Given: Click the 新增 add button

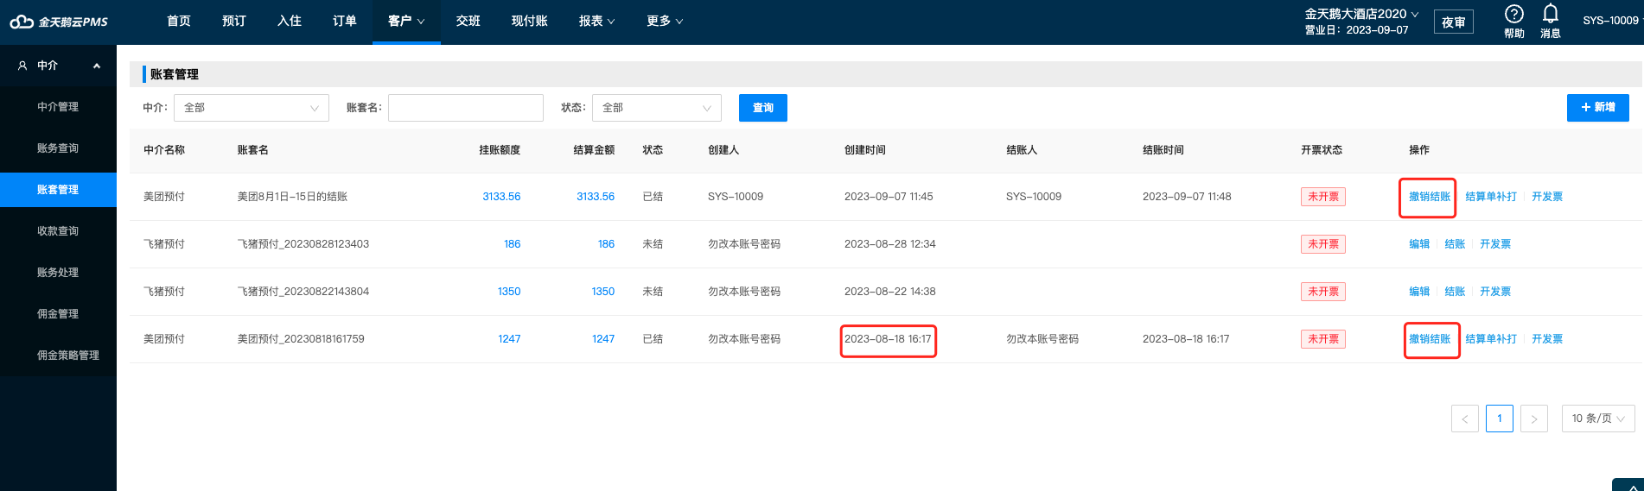Looking at the screenshot, I should pyautogui.click(x=1598, y=108).
